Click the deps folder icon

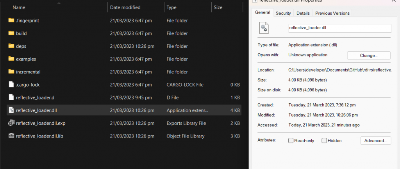click(x=11, y=46)
